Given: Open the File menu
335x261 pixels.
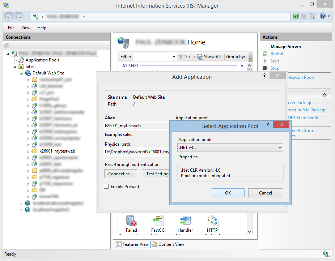Looking at the screenshot, I should (x=11, y=28).
